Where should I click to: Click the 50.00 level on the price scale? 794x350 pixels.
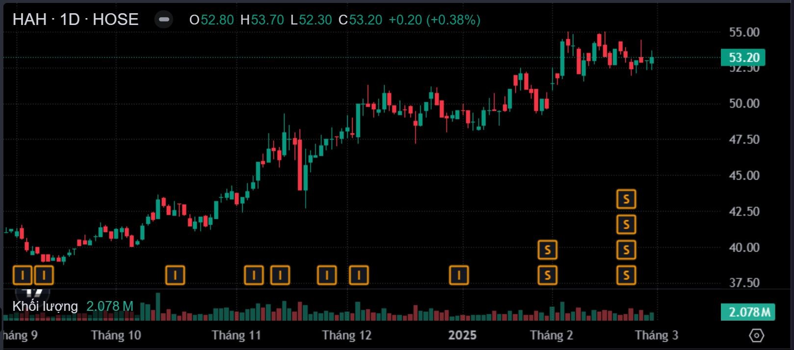tap(744, 103)
